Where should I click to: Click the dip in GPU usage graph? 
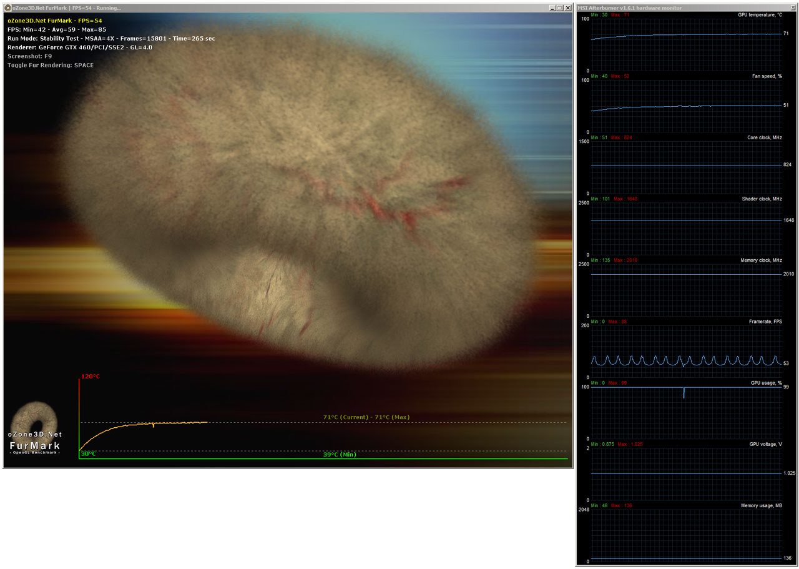pyautogui.click(x=684, y=393)
